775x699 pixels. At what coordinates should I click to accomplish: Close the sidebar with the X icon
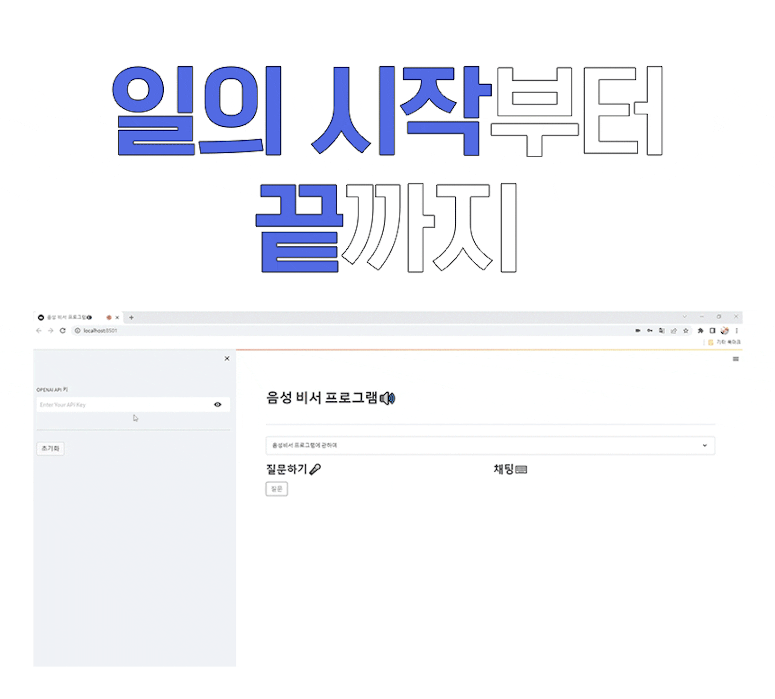coord(227,359)
